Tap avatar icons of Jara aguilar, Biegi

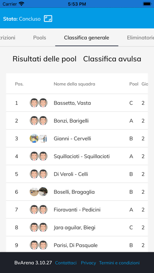click(38, 227)
